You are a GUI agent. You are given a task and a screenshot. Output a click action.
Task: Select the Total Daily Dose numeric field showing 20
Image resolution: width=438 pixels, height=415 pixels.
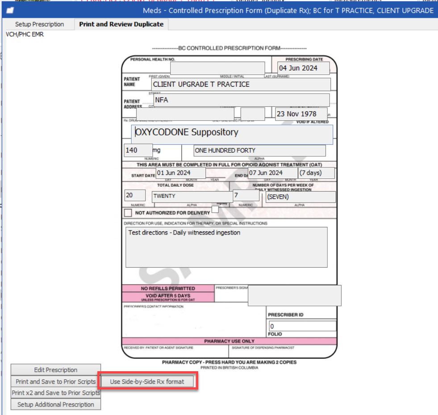pos(134,195)
